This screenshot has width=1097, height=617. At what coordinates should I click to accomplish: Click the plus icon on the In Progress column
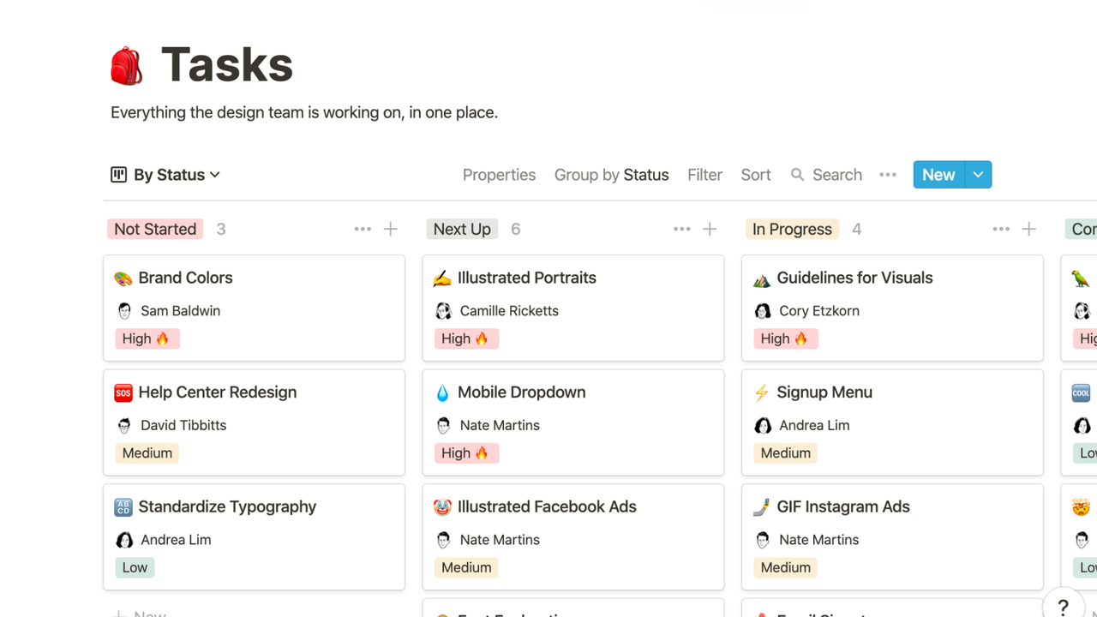pyautogui.click(x=1028, y=229)
